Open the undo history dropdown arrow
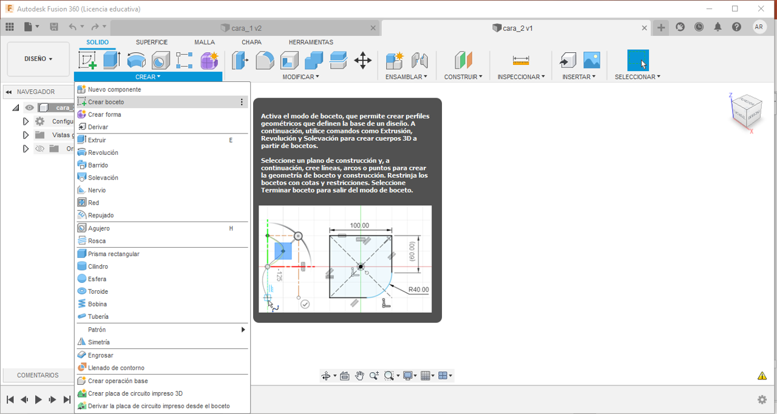Screen dimensions: 777x414 82,27
